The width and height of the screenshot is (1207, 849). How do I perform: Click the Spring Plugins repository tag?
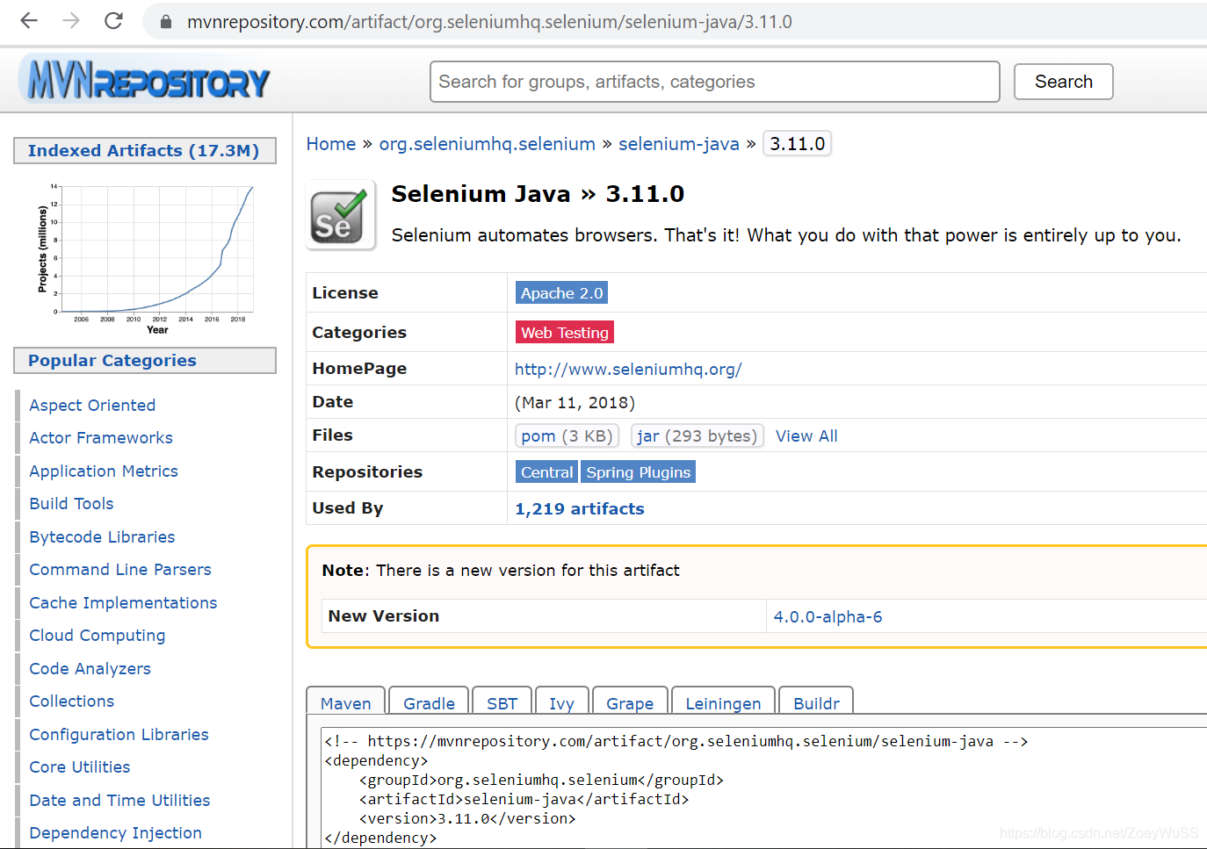(639, 472)
